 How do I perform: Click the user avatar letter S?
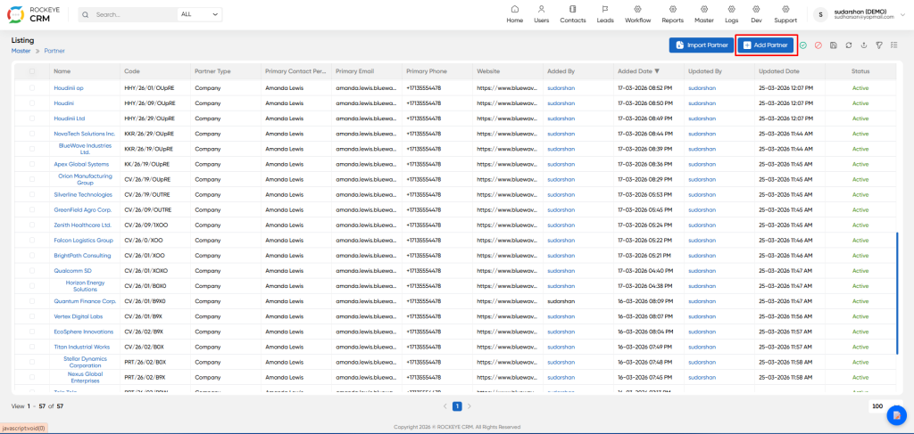tap(820, 14)
